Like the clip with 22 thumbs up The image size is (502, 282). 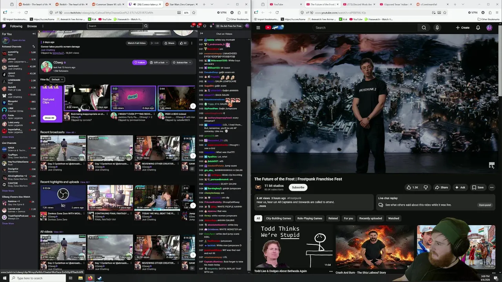(183, 43)
